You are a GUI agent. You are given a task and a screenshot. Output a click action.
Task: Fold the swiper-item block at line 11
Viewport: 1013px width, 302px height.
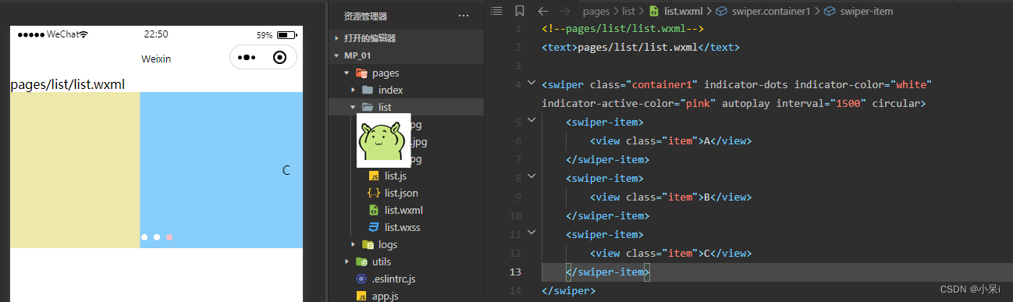531,233
